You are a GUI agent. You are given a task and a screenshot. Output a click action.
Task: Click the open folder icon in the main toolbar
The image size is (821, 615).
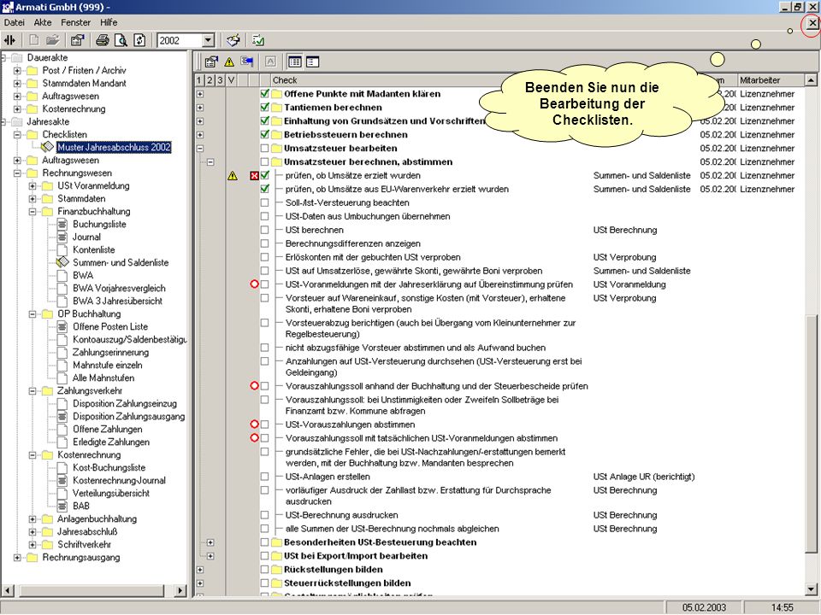(x=52, y=40)
